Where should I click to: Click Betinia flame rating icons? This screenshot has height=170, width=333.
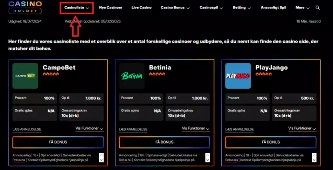[x=157, y=74]
